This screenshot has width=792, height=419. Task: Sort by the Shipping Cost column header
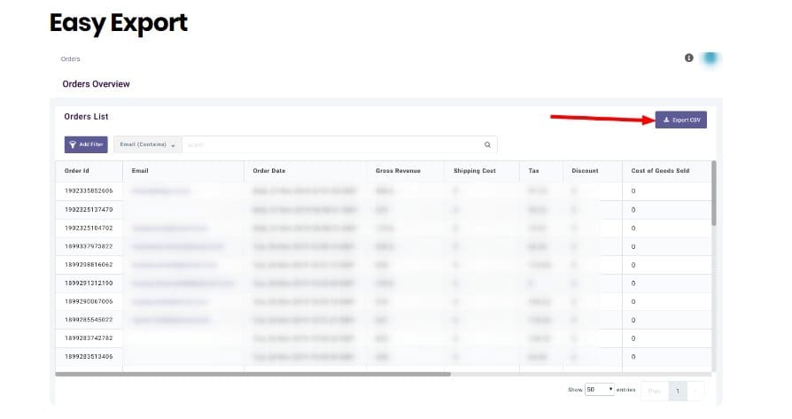coord(476,170)
